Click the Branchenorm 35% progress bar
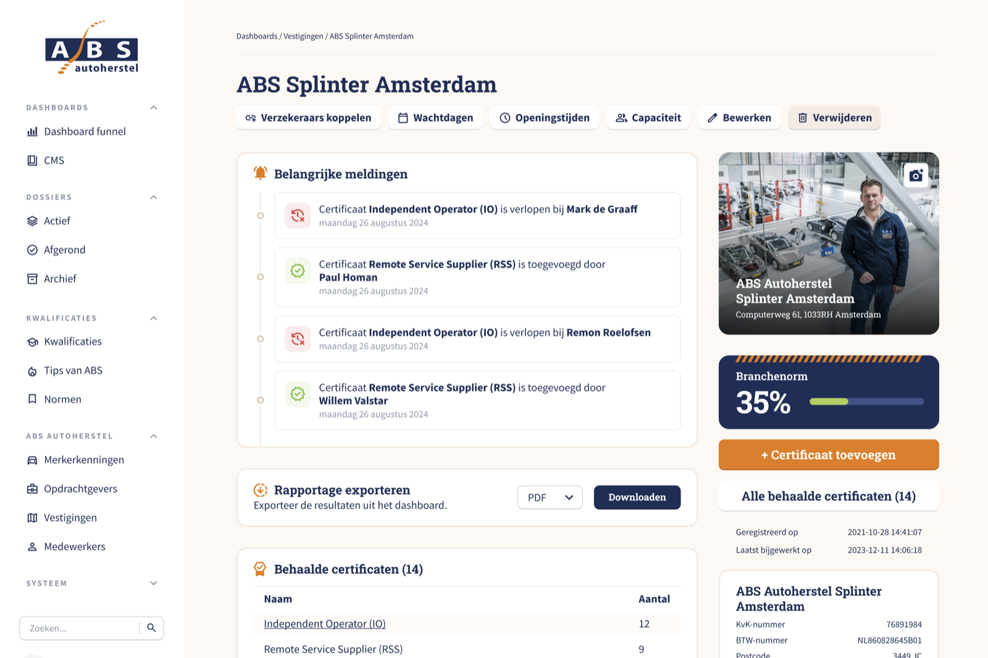Viewport: 988px width, 658px height. click(x=867, y=402)
